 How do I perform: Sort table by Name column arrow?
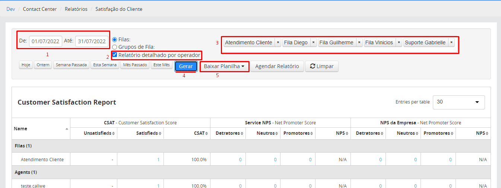click(67, 129)
